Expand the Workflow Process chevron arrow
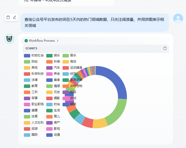Screen dimensions: 186x148 [58, 41]
